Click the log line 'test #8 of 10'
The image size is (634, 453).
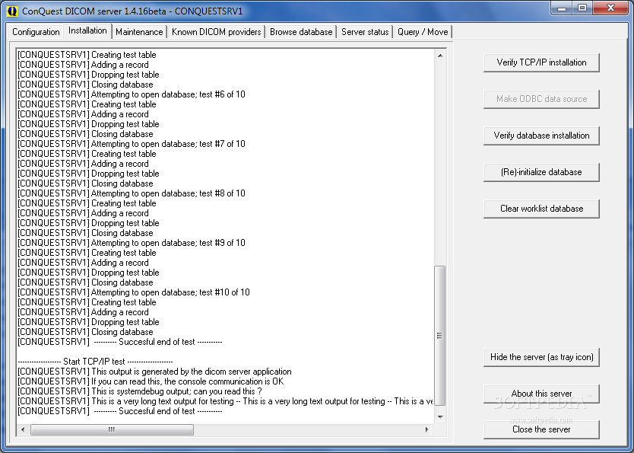tap(132, 193)
